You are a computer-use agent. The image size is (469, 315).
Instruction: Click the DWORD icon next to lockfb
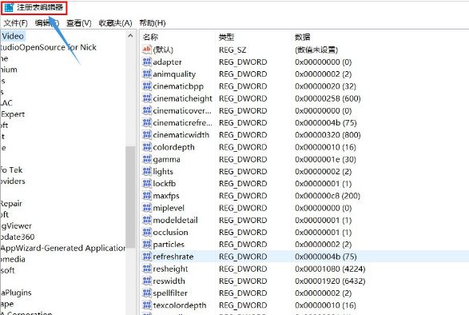coord(146,183)
